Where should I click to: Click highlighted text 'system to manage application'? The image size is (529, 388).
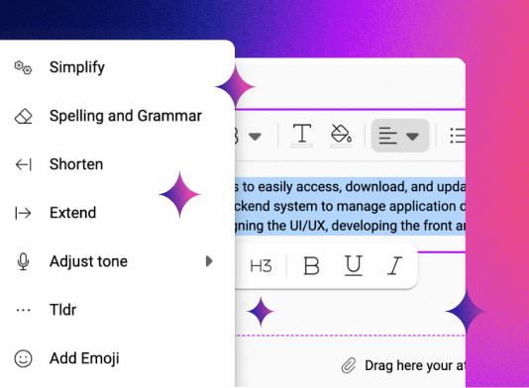pyautogui.click(x=365, y=206)
